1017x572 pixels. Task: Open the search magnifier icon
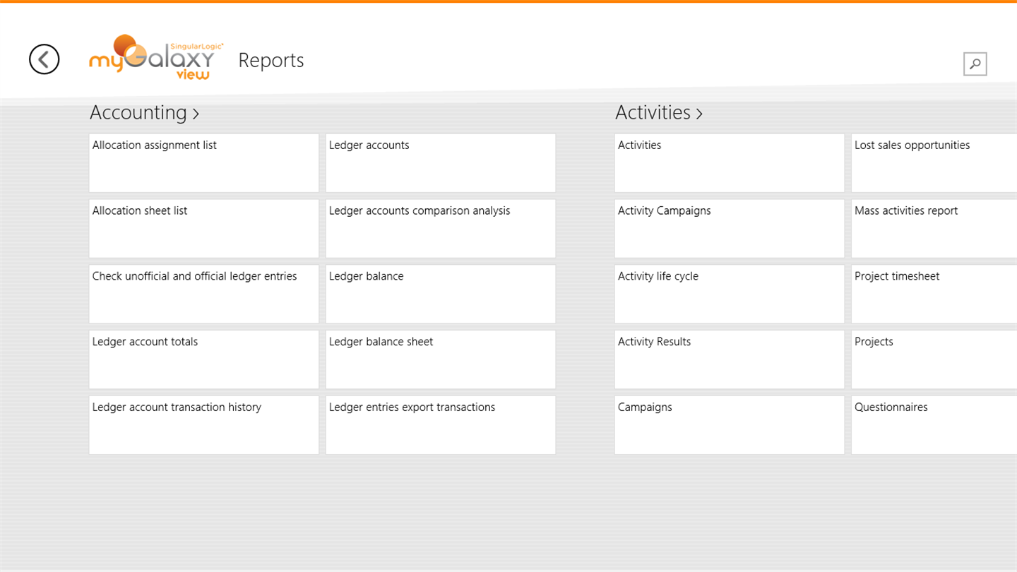975,64
